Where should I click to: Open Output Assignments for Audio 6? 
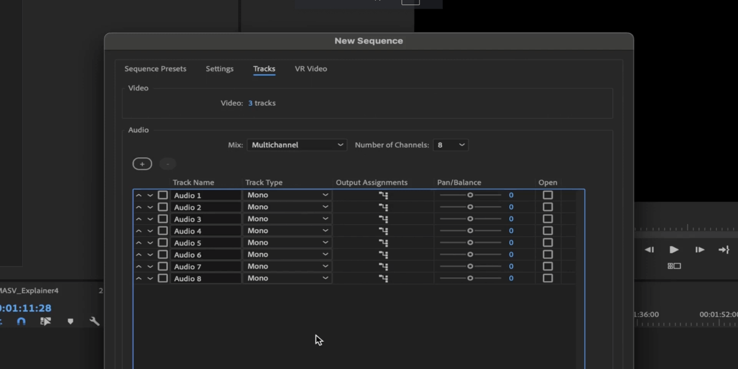(384, 255)
